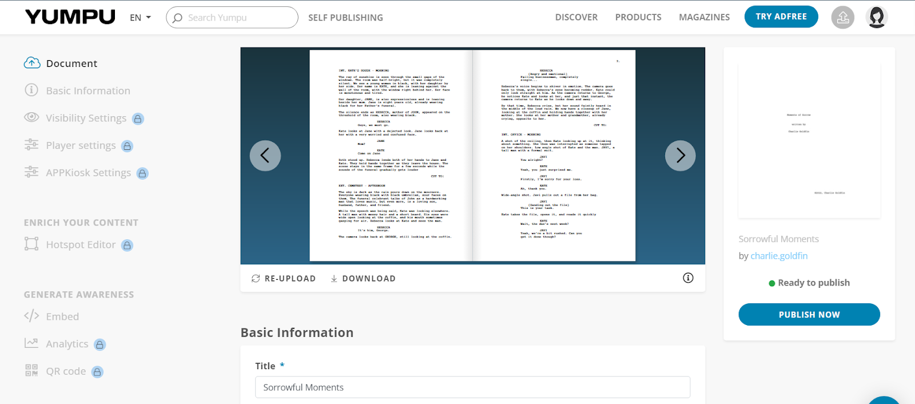Click the left script page preview
Viewport: 915px width, 404px height.
(391, 156)
